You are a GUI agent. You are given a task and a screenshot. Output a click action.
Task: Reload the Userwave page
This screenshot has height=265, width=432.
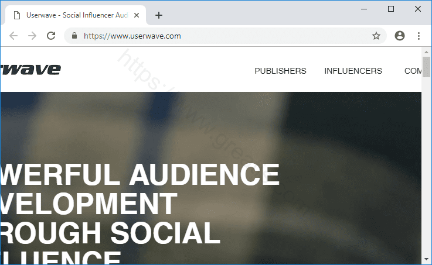pos(51,36)
